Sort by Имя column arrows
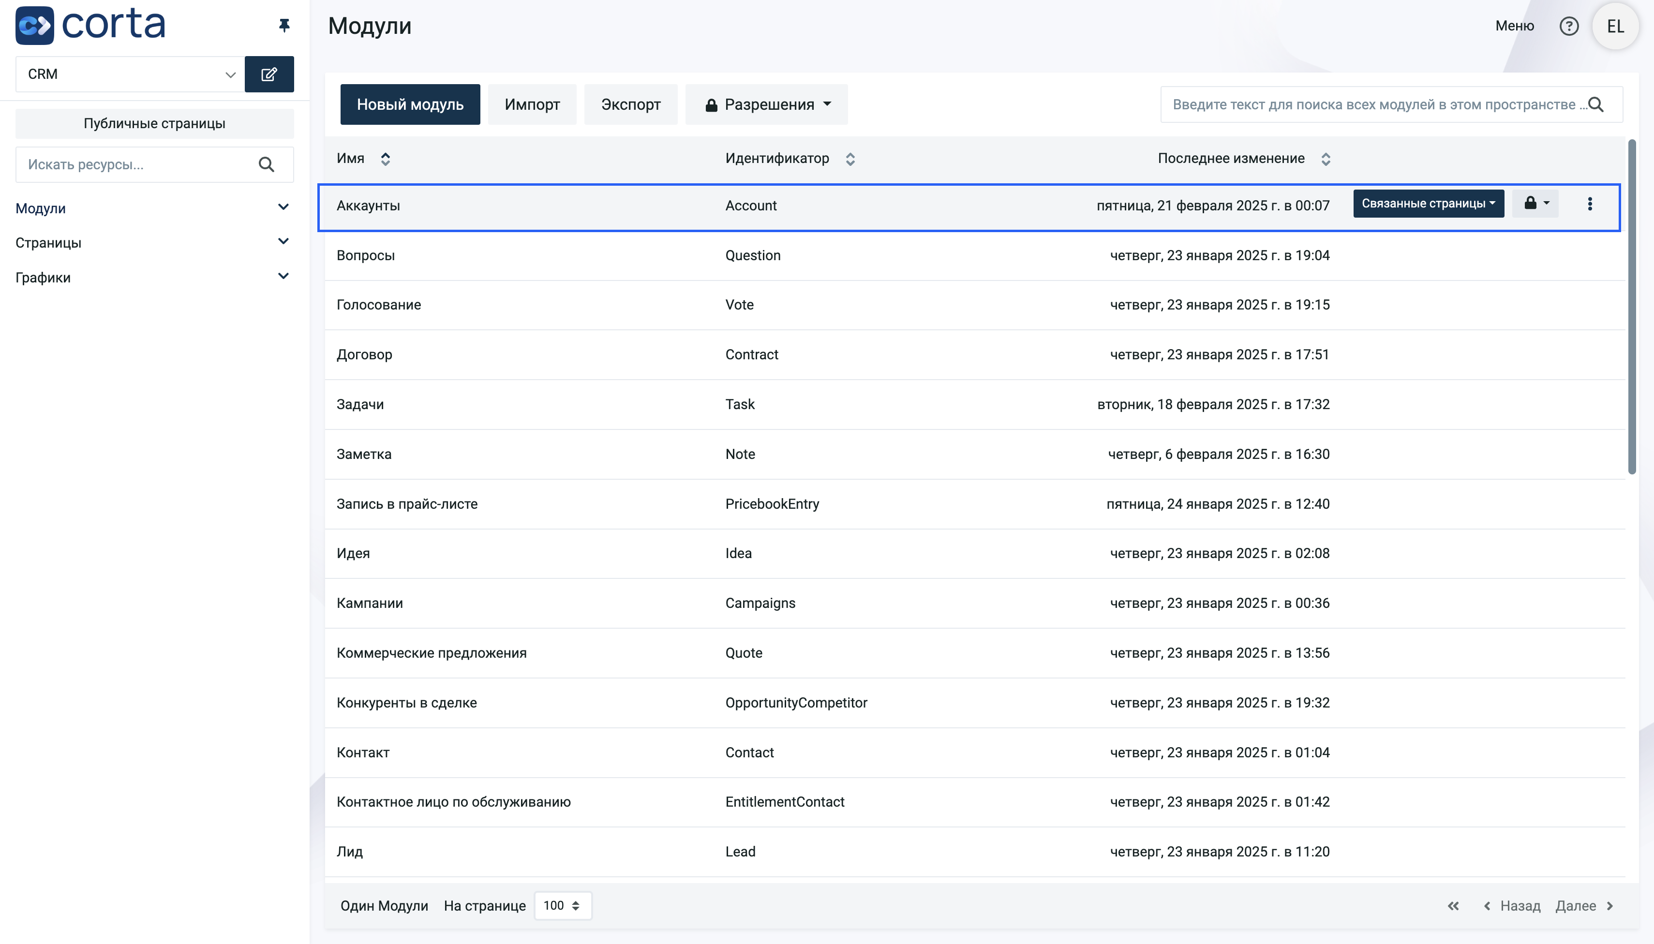This screenshot has height=944, width=1654. (x=385, y=159)
